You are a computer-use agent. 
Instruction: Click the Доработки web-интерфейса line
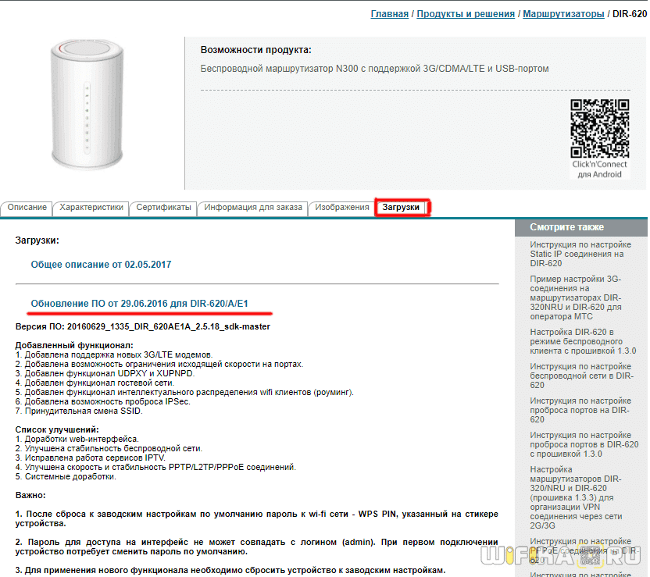point(77,439)
